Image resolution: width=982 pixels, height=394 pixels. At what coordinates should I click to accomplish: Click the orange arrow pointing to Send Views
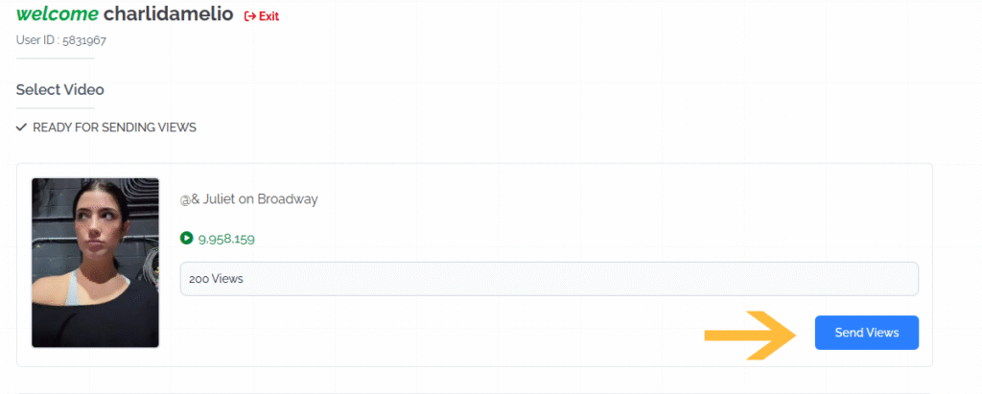coord(750,336)
